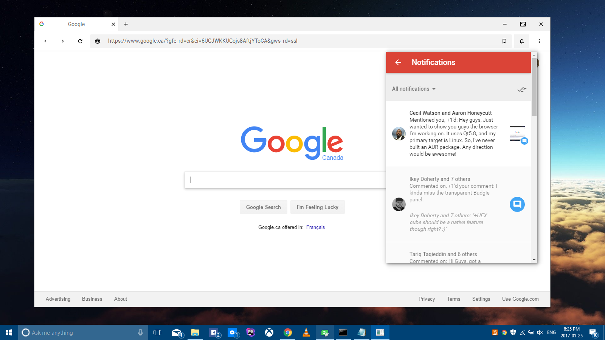Switch language via the Français link

coord(316,227)
